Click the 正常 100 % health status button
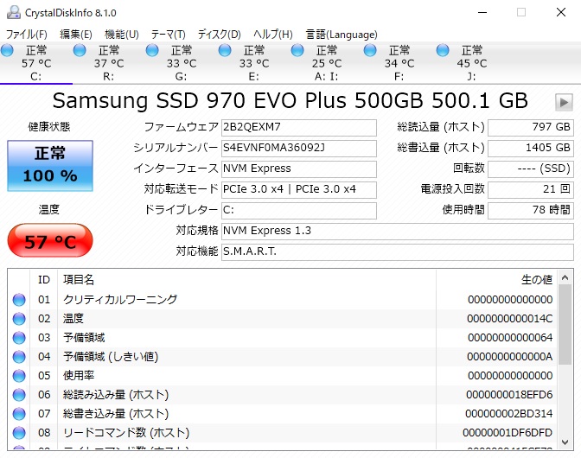The width and height of the screenshot is (581, 458). coord(50,166)
